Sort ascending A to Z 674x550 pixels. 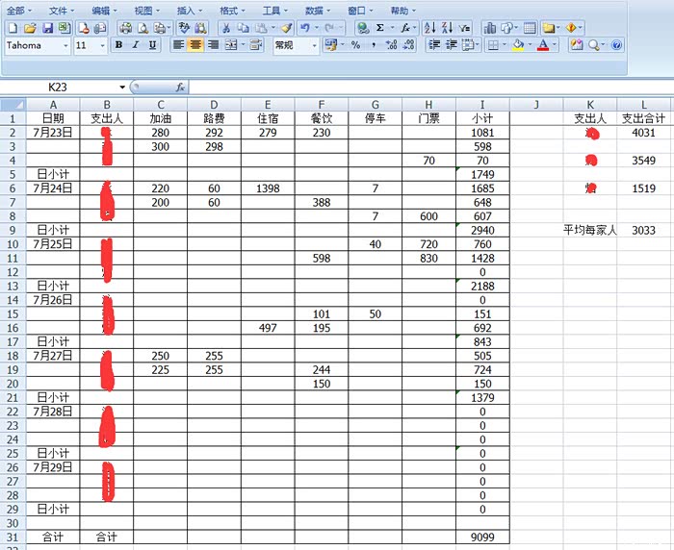pos(429,28)
